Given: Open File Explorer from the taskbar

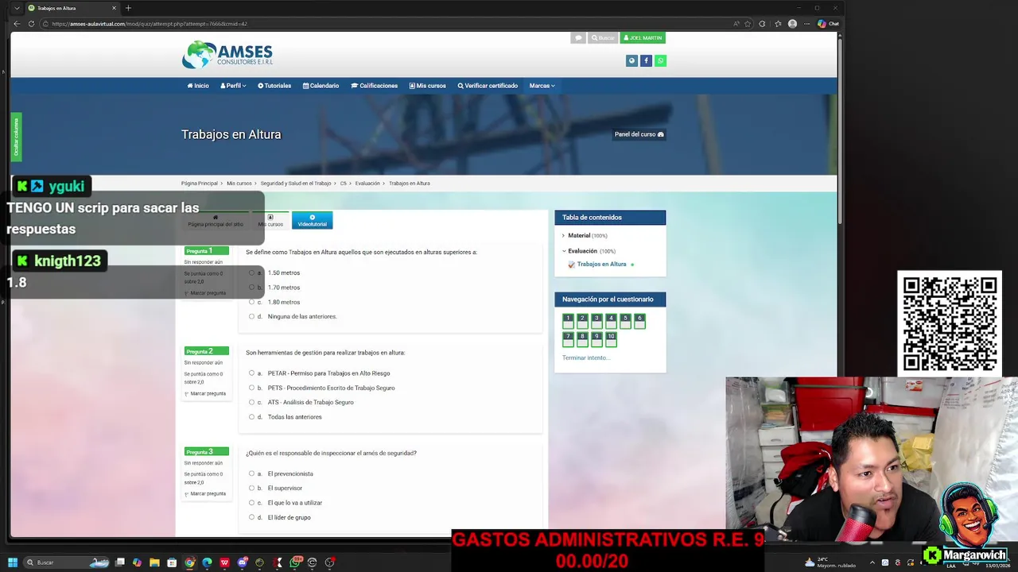Looking at the screenshot, I should click(x=155, y=562).
